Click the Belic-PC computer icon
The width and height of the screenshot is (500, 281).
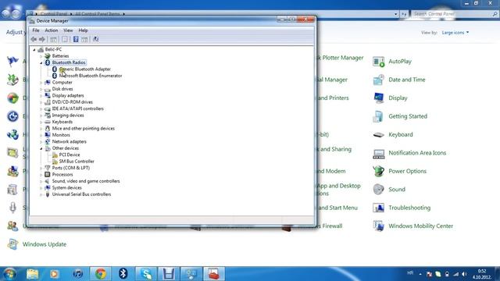(41, 50)
